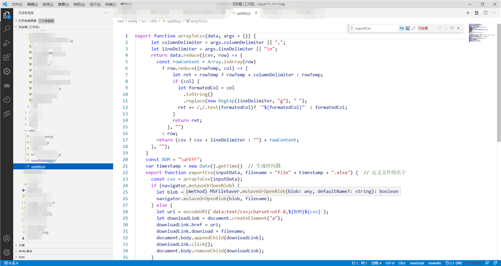
Task: Open the 文件(F) menu
Action: coord(17,5)
